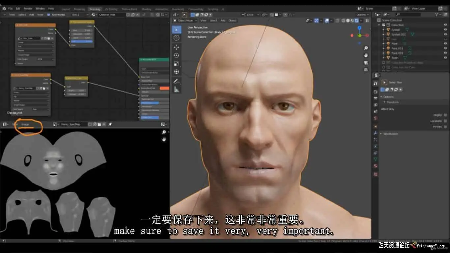Click the pin icon in image editor header
Image resolution: width=450 pixels, height=253 pixels.
(x=110, y=124)
